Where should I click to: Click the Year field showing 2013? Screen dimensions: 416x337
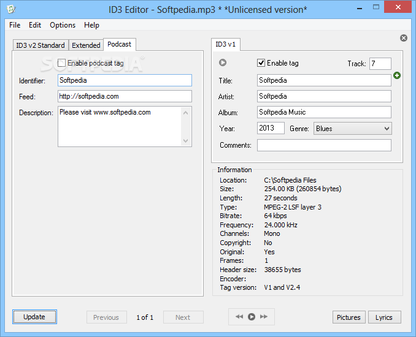pyautogui.click(x=271, y=128)
